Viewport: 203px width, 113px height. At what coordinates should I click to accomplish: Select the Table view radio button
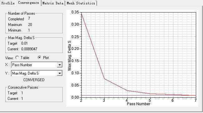point(17,57)
